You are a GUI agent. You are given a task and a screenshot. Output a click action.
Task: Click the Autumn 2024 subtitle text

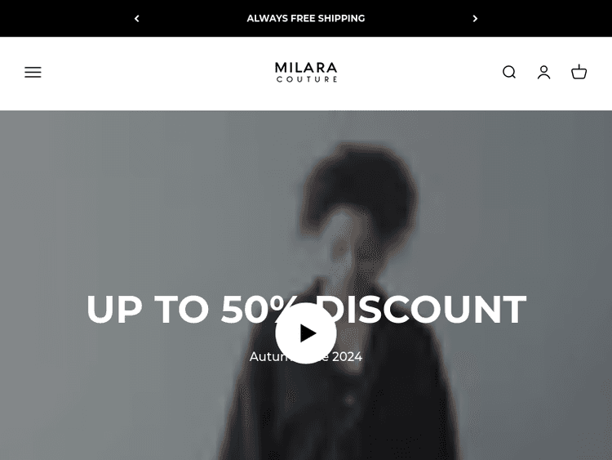(x=306, y=356)
